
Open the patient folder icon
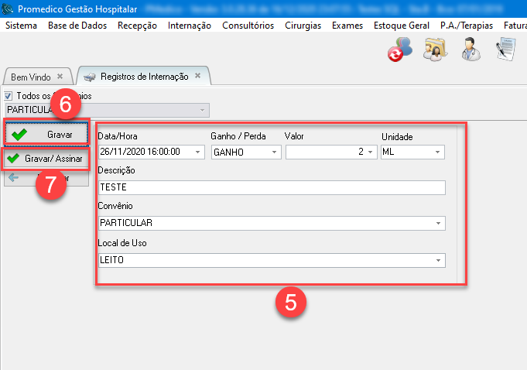pyautogui.click(x=433, y=50)
